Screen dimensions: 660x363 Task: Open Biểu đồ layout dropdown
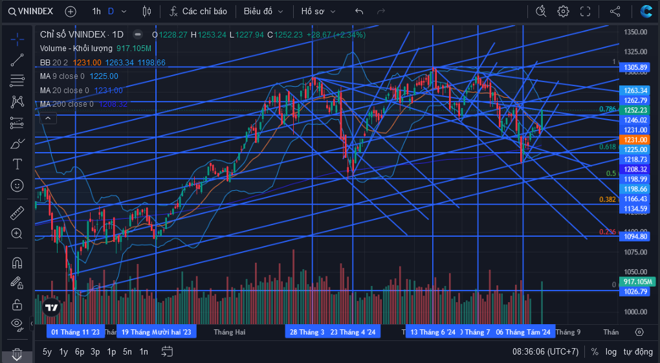[x=263, y=12]
